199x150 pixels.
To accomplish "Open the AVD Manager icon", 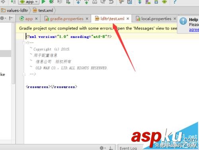I will pyautogui.click(x=148, y=2).
